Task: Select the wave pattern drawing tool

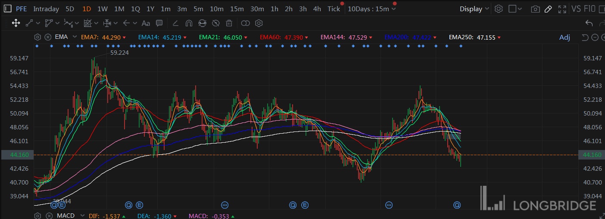Action: (x=68, y=23)
